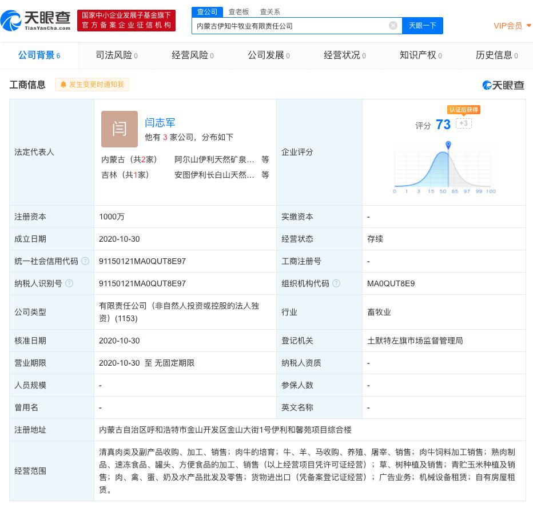Click the +3 score bonus badge
This screenshot has width=533, height=512.
(463, 123)
